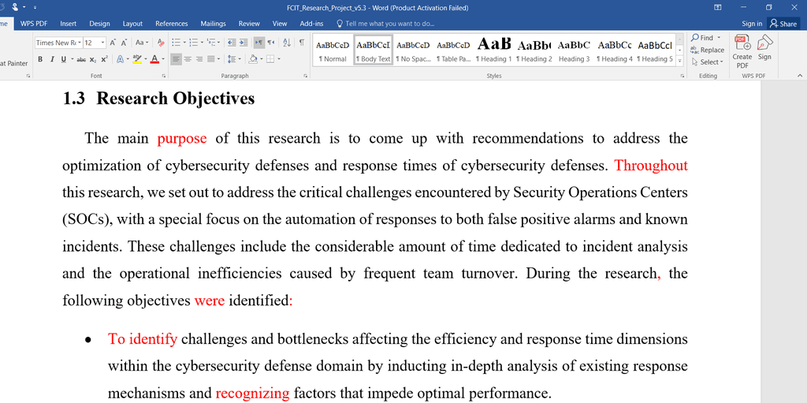Increase paragraph indent
This screenshot has height=403, width=807.
[x=244, y=43]
